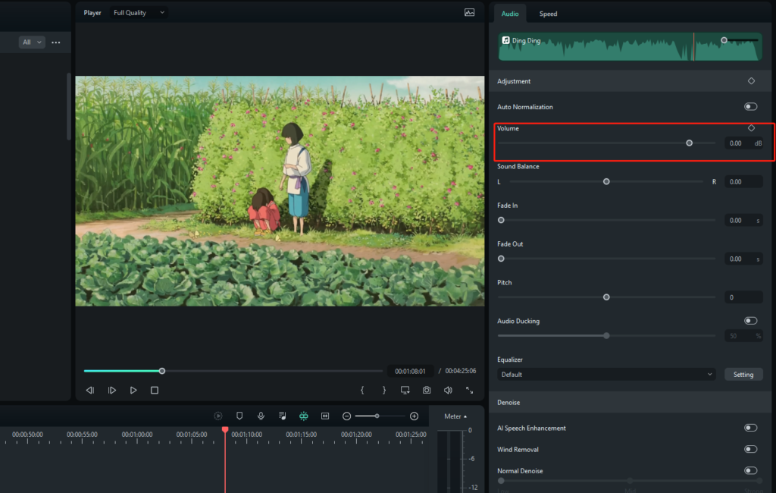Select the voiceover recording microphone icon

(261, 416)
